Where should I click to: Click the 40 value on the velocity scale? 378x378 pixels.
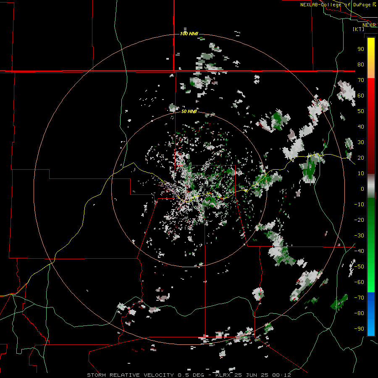(361, 126)
